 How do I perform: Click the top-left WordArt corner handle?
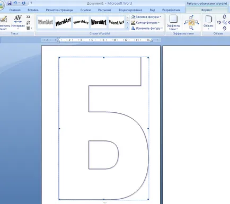[59, 58]
